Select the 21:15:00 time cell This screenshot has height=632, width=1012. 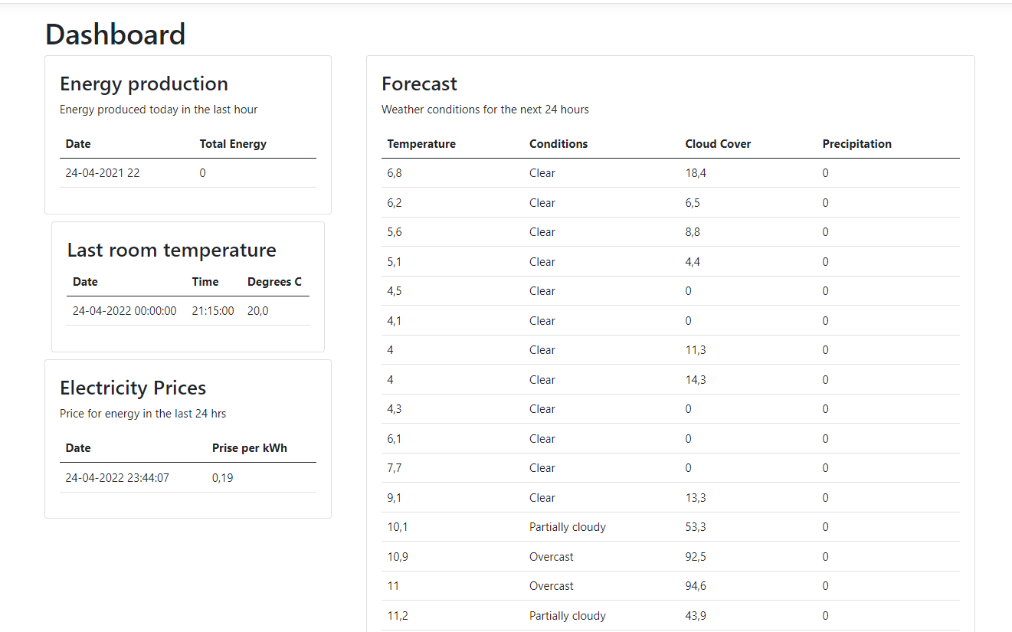(213, 311)
